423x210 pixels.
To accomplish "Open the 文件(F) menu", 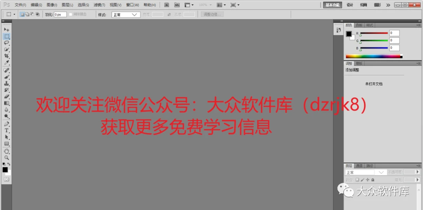I will [20, 5].
